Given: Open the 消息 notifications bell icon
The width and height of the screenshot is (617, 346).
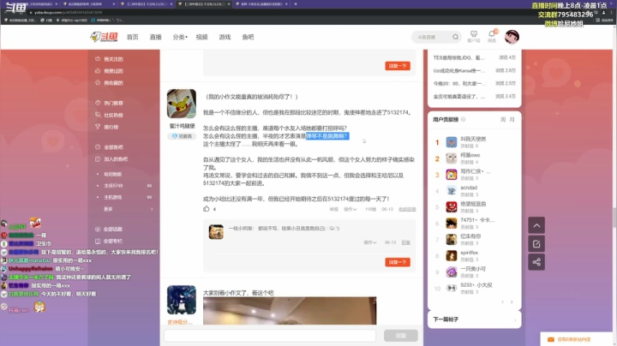Looking at the screenshot, I should [x=492, y=36].
